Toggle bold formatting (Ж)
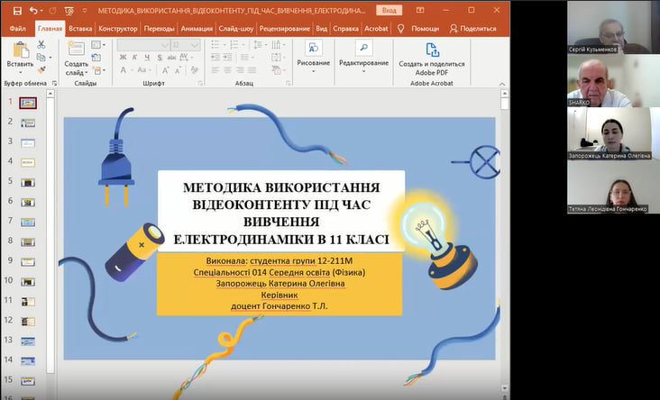660x400 pixels. pos(123,58)
